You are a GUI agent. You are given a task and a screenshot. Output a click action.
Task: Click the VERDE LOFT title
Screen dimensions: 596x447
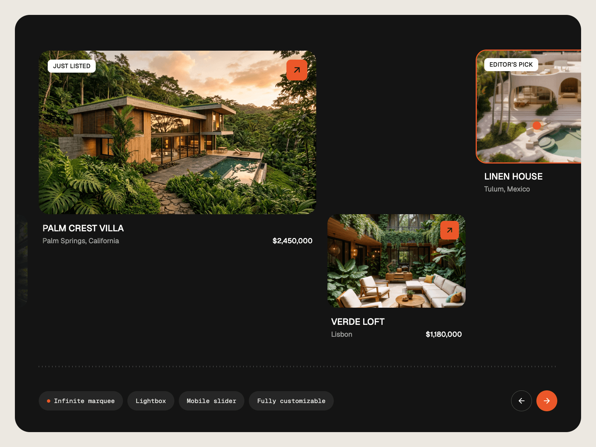[x=358, y=322]
